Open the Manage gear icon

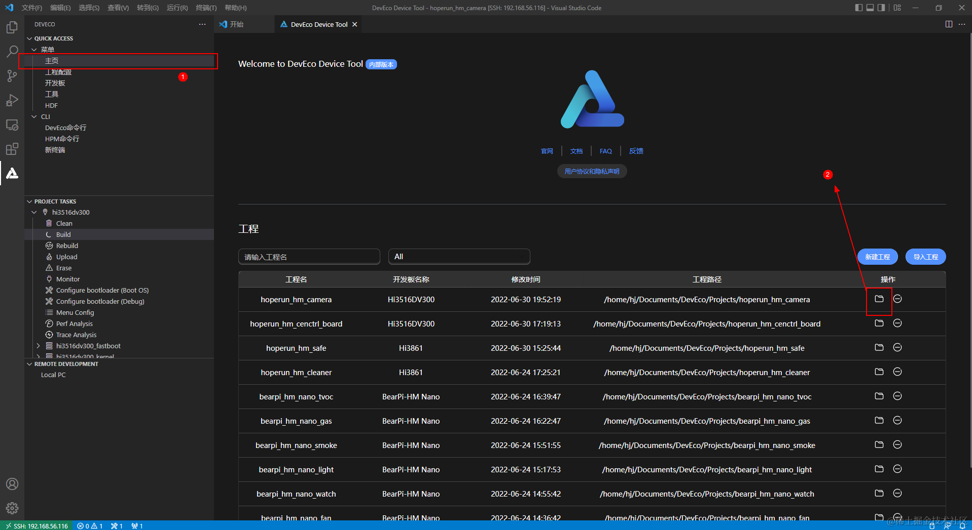click(x=12, y=508)
